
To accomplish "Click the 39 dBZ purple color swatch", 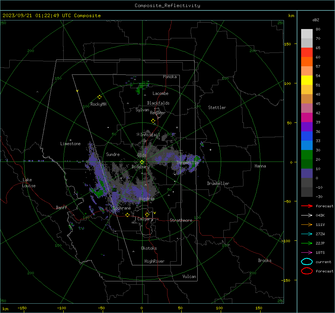I will [x=307, y=127].
